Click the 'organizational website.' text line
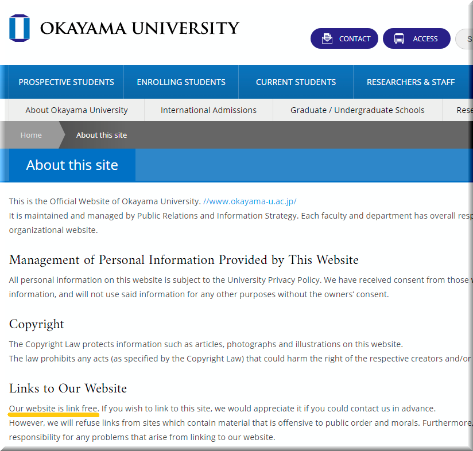473x451 pixels. pos(53,230)
